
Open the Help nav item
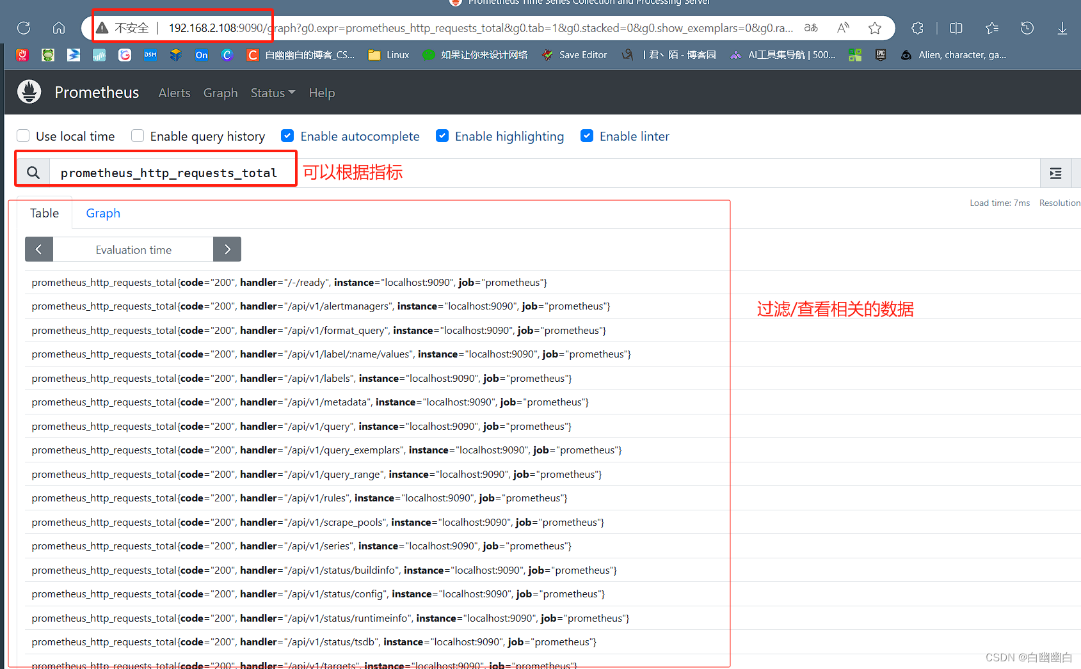click(x=322, y=93)
